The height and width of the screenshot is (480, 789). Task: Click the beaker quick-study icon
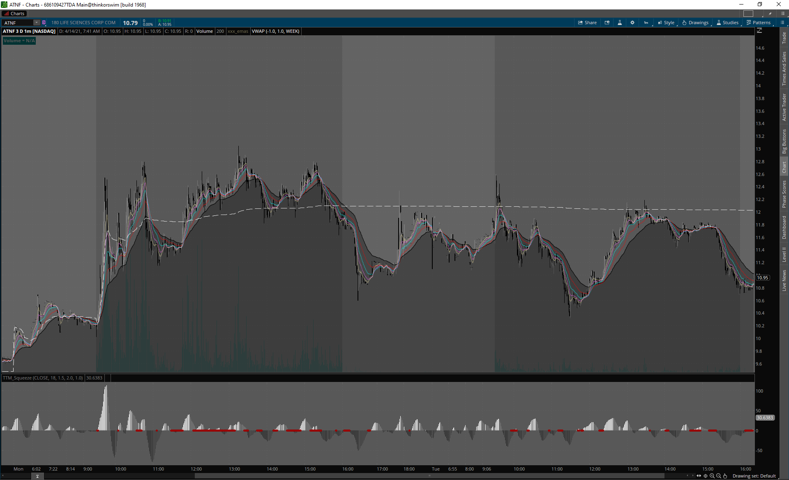point(620,23)
